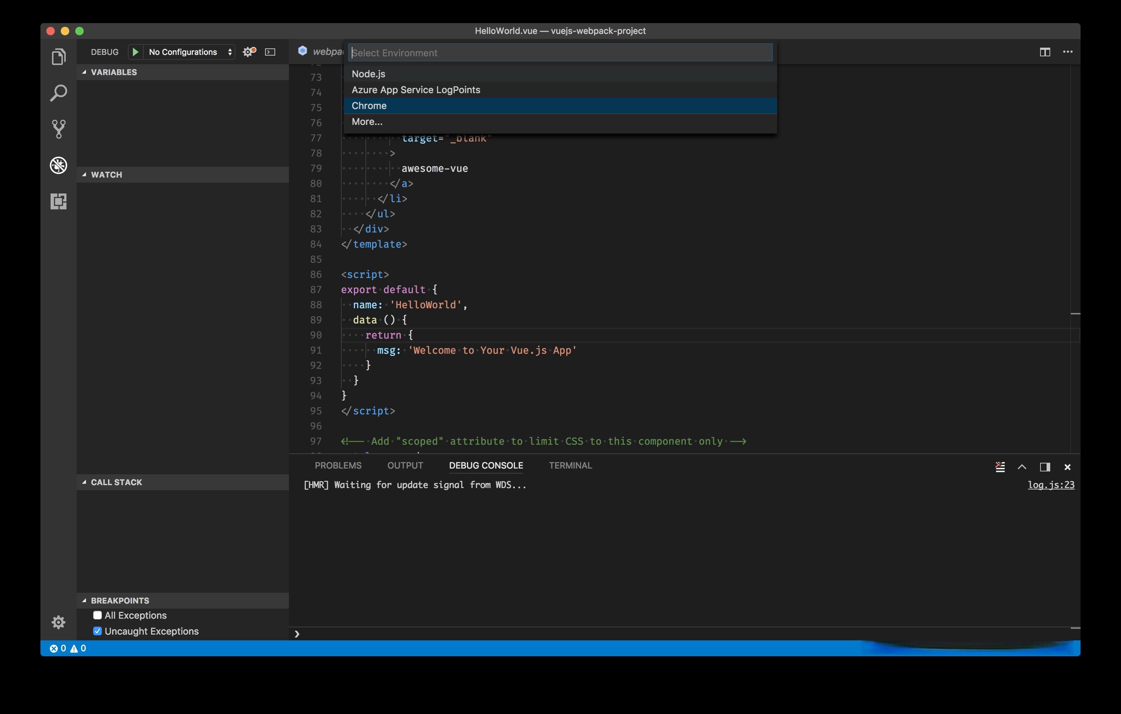Enable the All Exceptions breakpoint

pyautogui.click(x=97, y=615)
